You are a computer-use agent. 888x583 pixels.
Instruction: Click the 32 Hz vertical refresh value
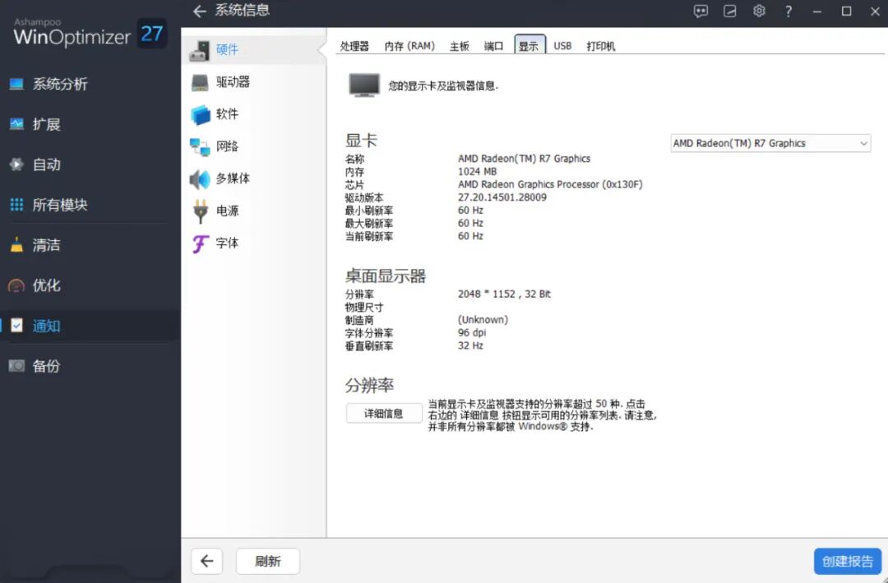tap(470, 345)
